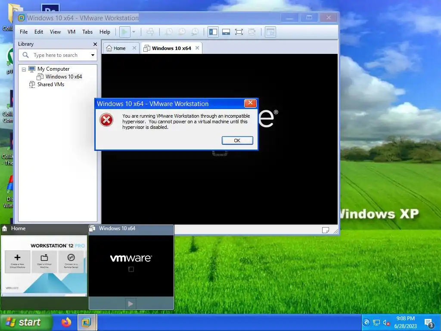The image size is (441, 331).
Task: Click the muted volume tray icon
Action: [x=386, y=322]
